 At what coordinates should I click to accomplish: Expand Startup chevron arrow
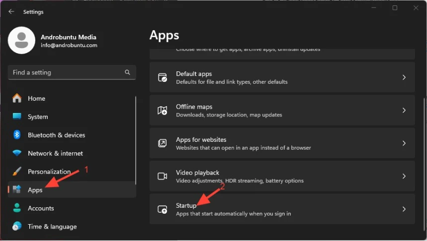pos(404,209)
